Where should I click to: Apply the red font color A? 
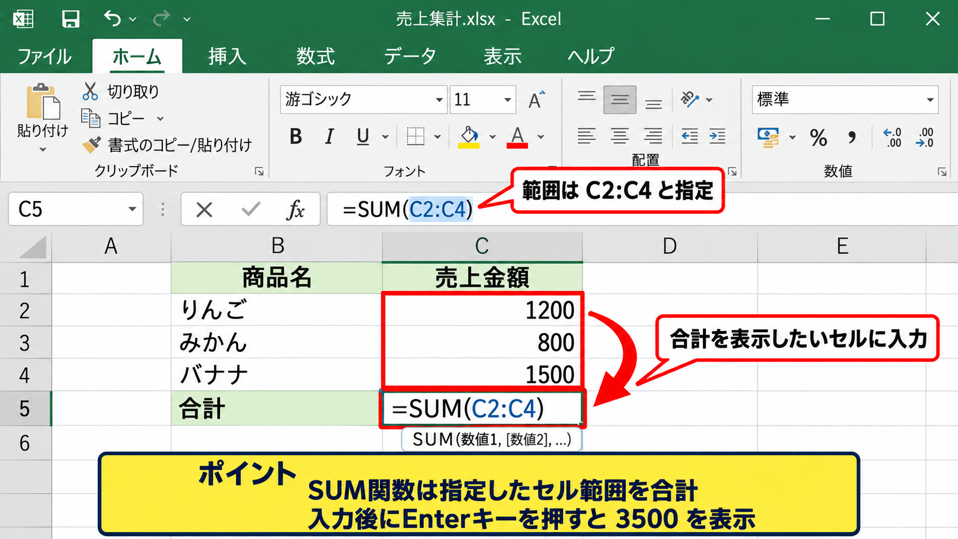tap(517, 137)
